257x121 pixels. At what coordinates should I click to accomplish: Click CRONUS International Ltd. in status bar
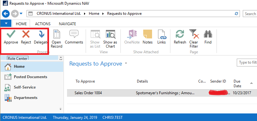click(25, 118)
